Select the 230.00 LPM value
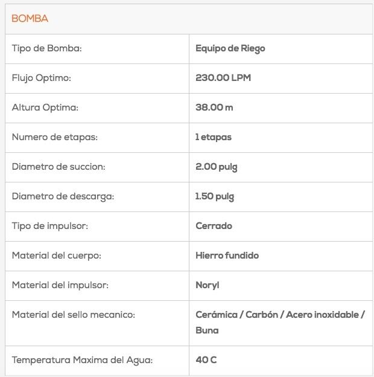 (223, 78)
